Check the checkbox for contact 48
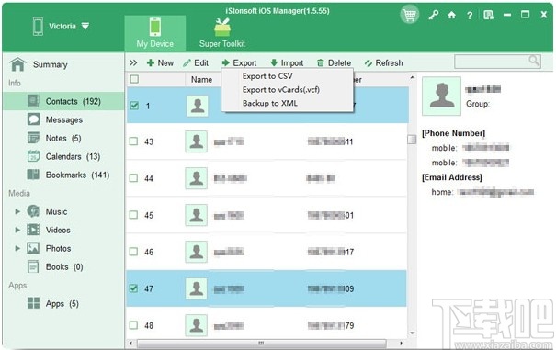Viewport: 556px width, 350px height. point(133,325)
